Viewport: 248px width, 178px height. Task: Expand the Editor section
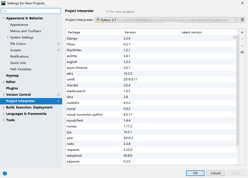coord(4,82)
